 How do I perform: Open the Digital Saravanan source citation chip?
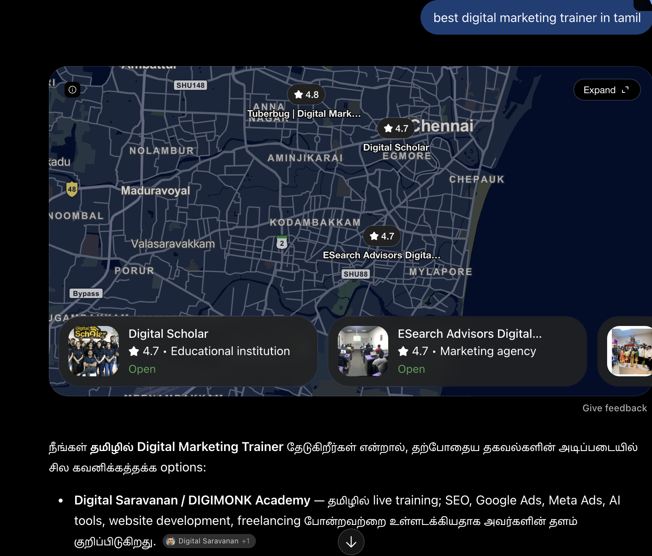(x=209, y=541)
